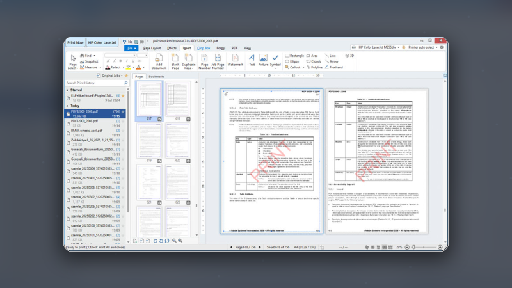Expand the Callout dropdown arrow
512x288 pixels.
pos(303,68)
